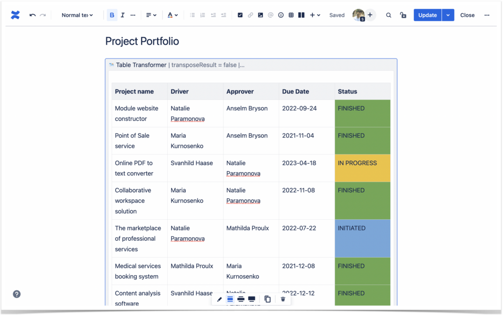The width and height of the screenshot is (504, 316).
Task: Delete the macro using trash icon
Action: [283, 299]
